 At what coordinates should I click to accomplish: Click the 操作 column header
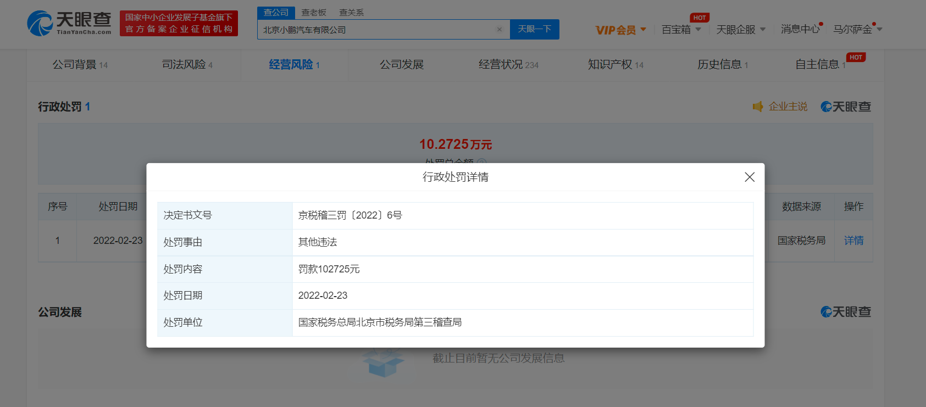pyautogui.click(x=853, y=207)
